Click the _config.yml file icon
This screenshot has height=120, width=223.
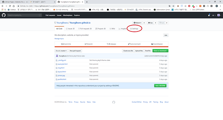click(x=56, y=60)
